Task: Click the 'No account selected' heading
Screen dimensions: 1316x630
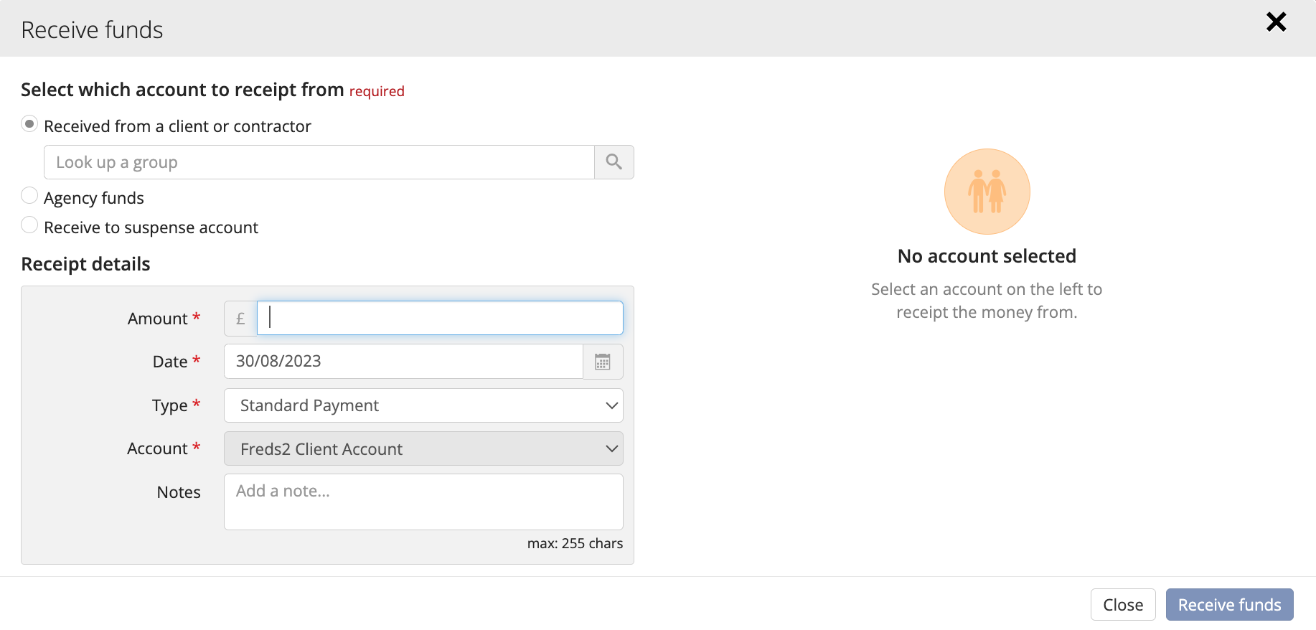Action: pyautogui.click(x=987, y=256)
